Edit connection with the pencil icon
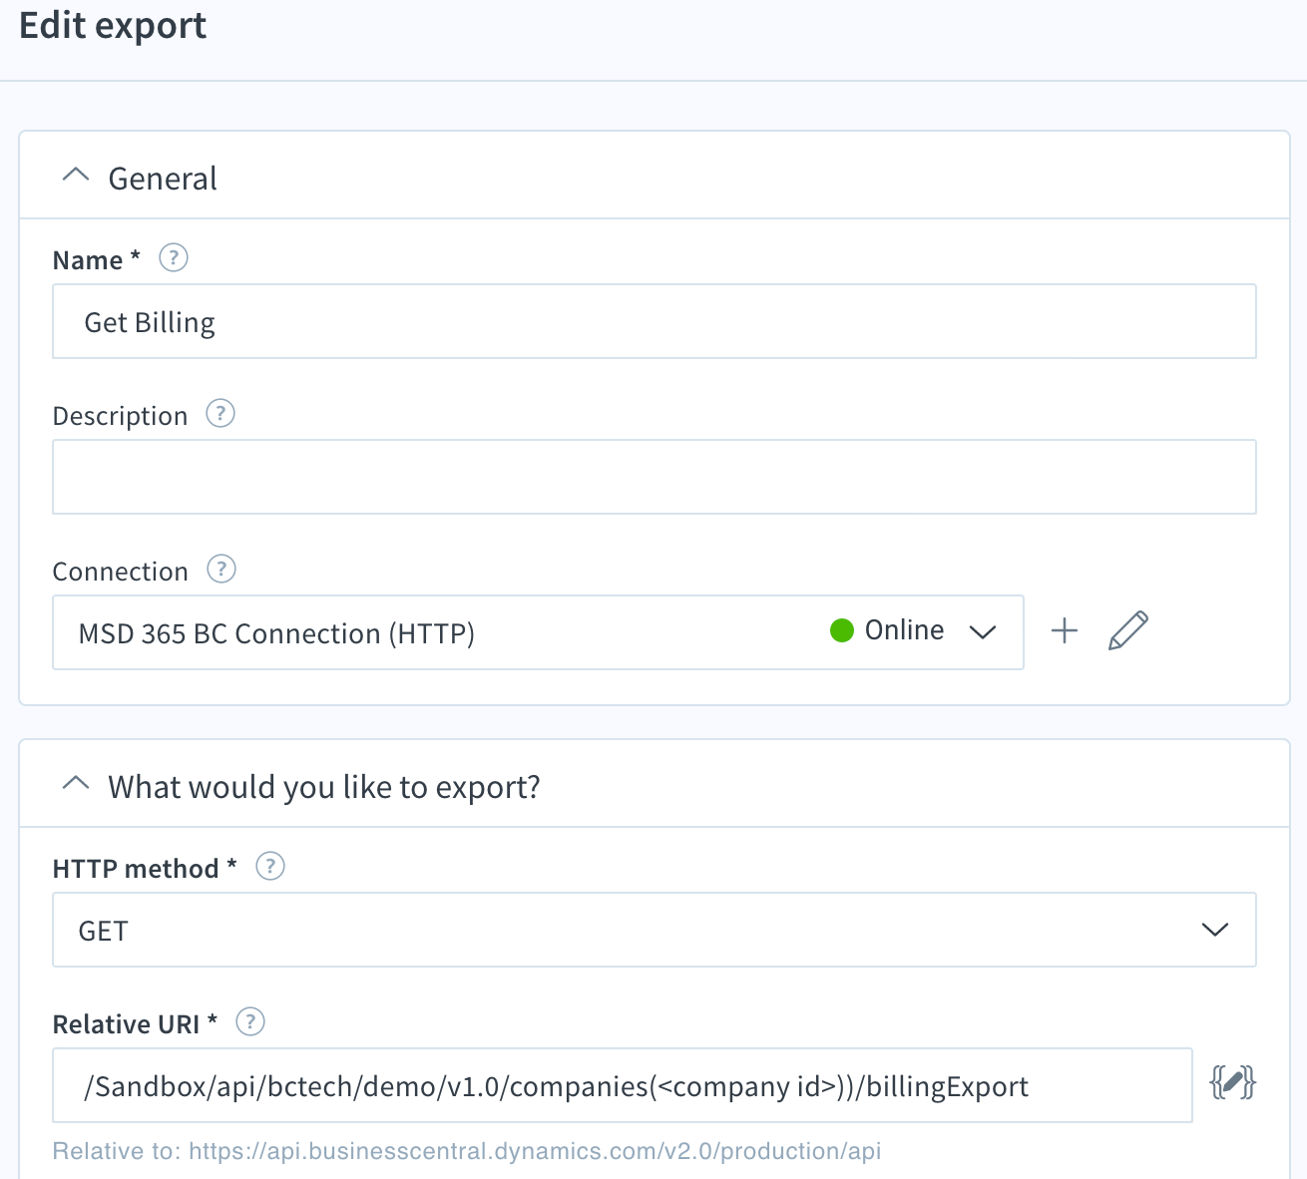The image size is (1307, 1179). [1128, 630]
